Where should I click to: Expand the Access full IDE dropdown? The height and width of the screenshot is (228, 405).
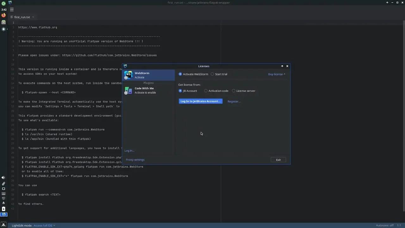coord(44,225)
